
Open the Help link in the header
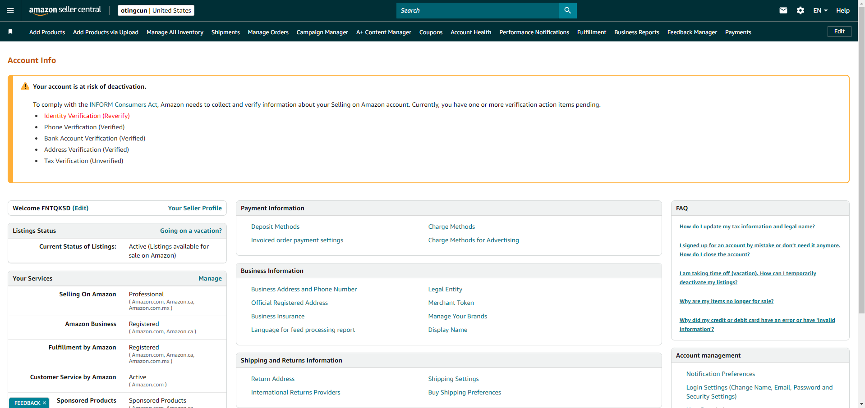842,10
